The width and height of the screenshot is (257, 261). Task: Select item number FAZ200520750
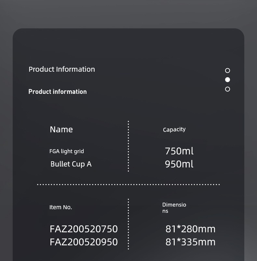coord(84,229)
